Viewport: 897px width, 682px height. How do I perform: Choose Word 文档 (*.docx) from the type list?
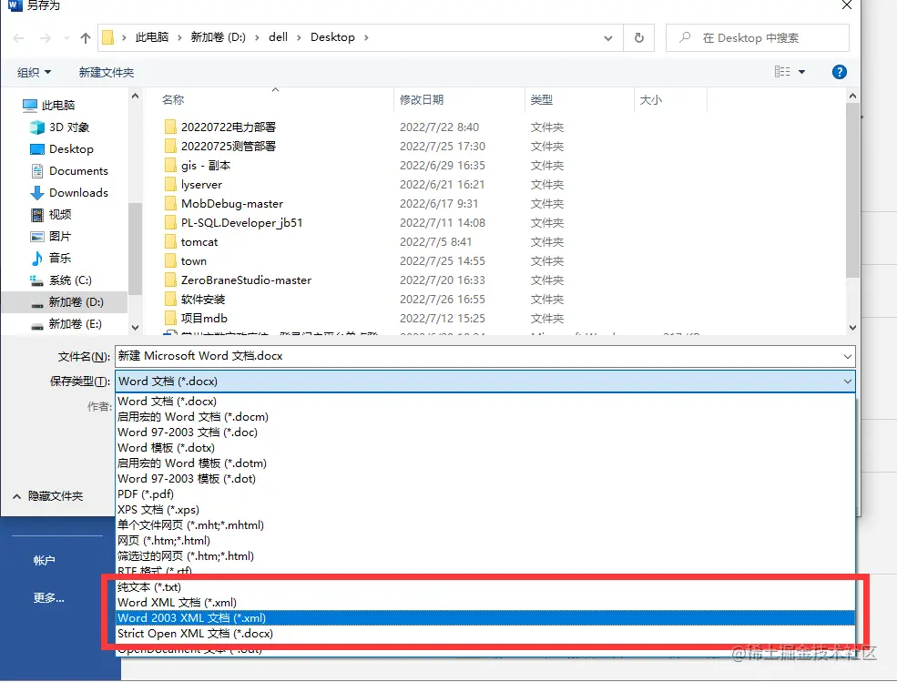tap(485, 401)
